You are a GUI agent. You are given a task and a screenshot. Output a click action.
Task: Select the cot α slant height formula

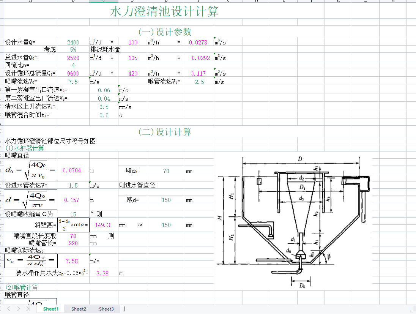click(74, 225)
